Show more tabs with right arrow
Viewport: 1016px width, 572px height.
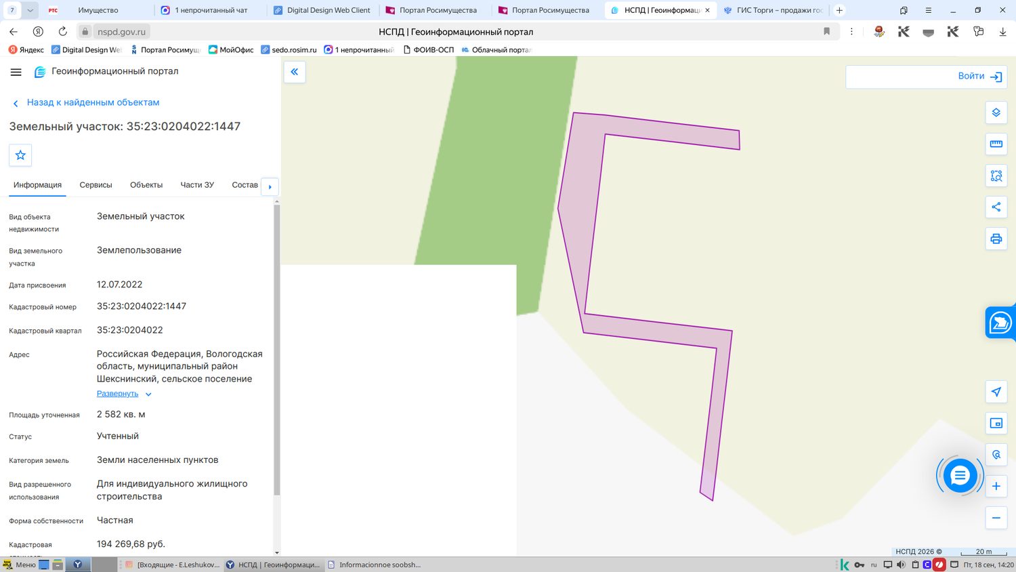pyautogui.click(x=270, y=186)
